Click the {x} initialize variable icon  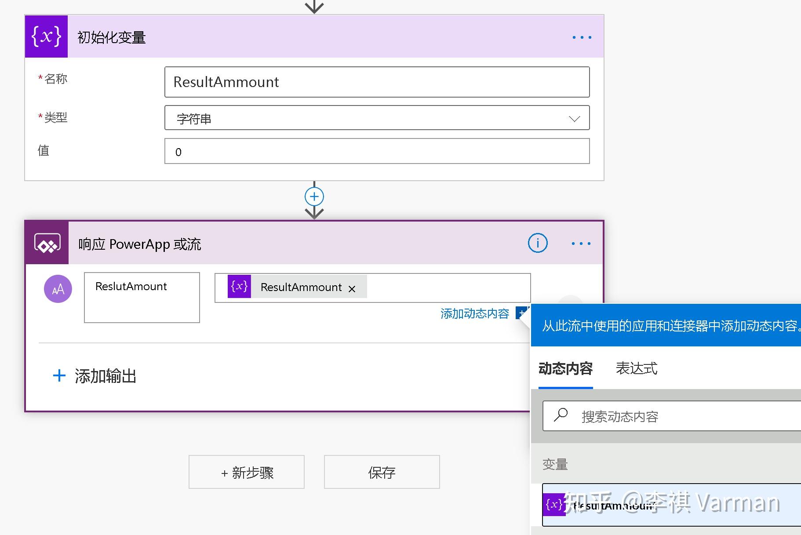[x=46, y=36]
